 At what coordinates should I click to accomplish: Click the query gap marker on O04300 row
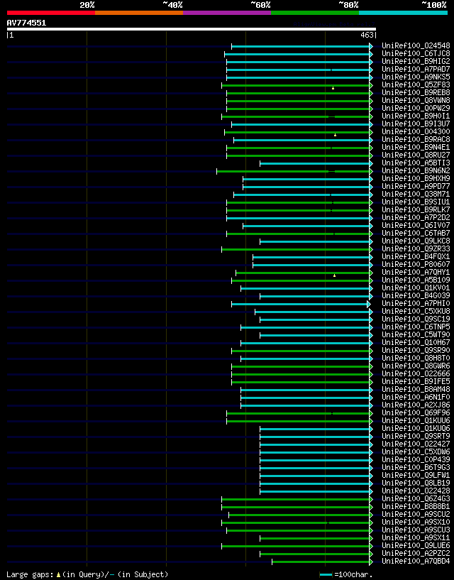(x=336, y=135)
